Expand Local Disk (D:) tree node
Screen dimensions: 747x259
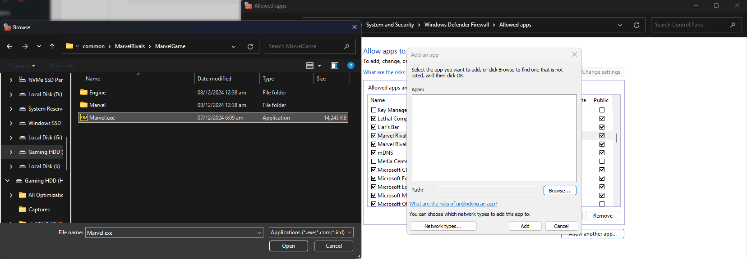click(11, 94)
